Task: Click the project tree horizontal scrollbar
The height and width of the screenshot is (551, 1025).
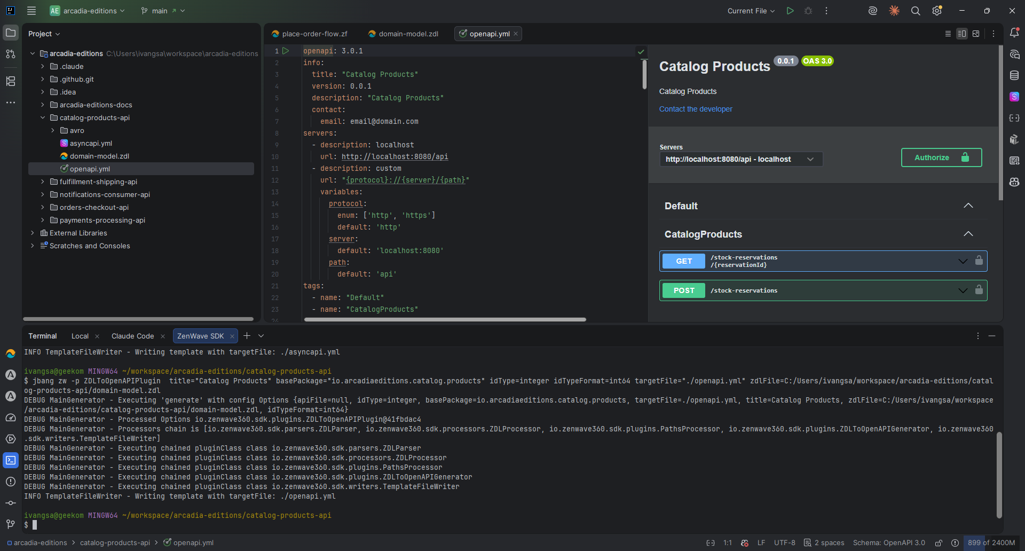Action: pos(138,319)
